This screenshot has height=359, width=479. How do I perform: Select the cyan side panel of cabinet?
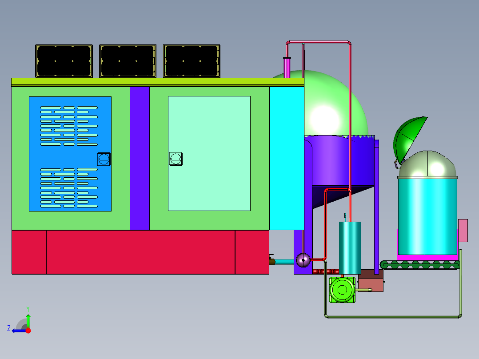[x=287, y=158]
